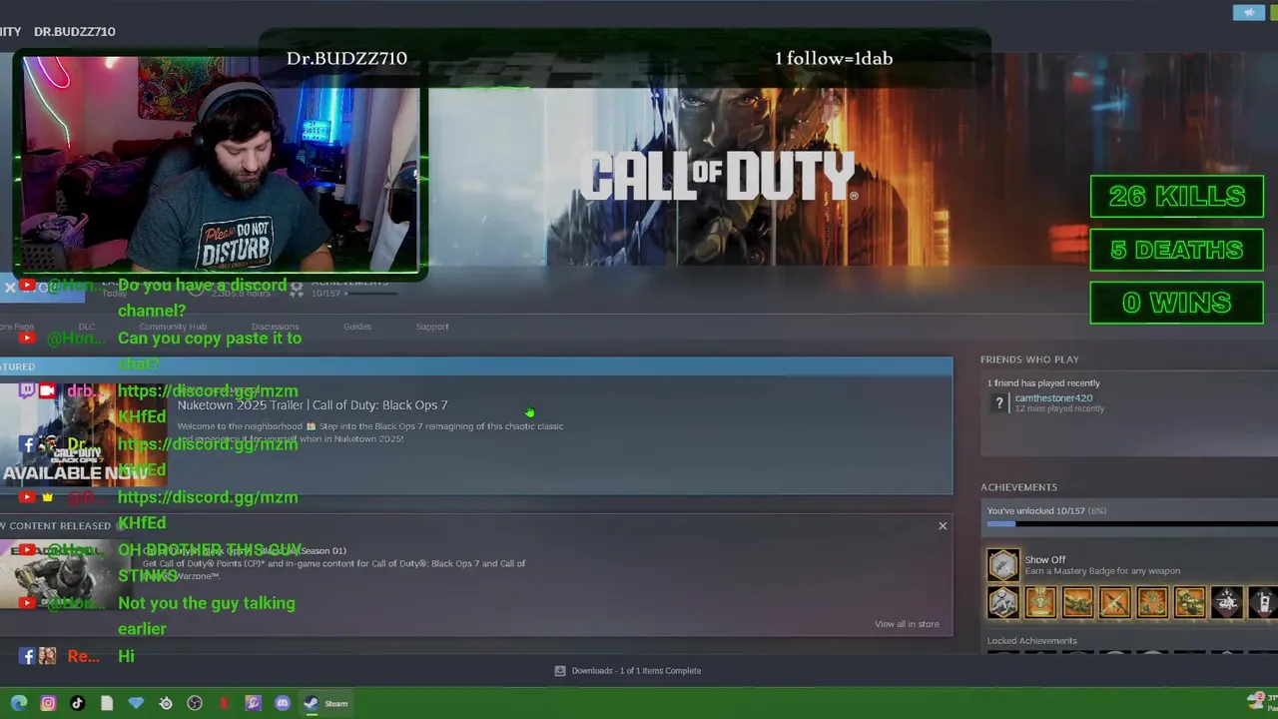
Task: Open Discord from the taskbar
Action: 283,703
